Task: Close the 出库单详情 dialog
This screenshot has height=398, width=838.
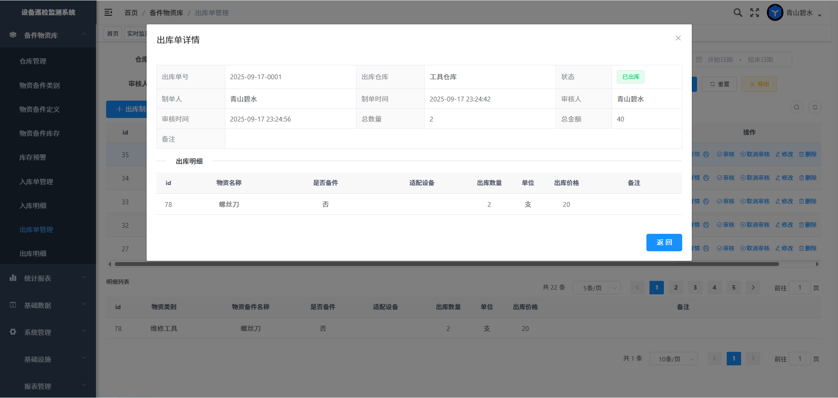Action: click(x=678, y=38)
